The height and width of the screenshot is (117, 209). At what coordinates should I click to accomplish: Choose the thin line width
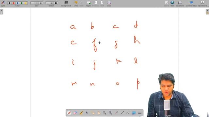pyautogui.click(x=33, y=3)
